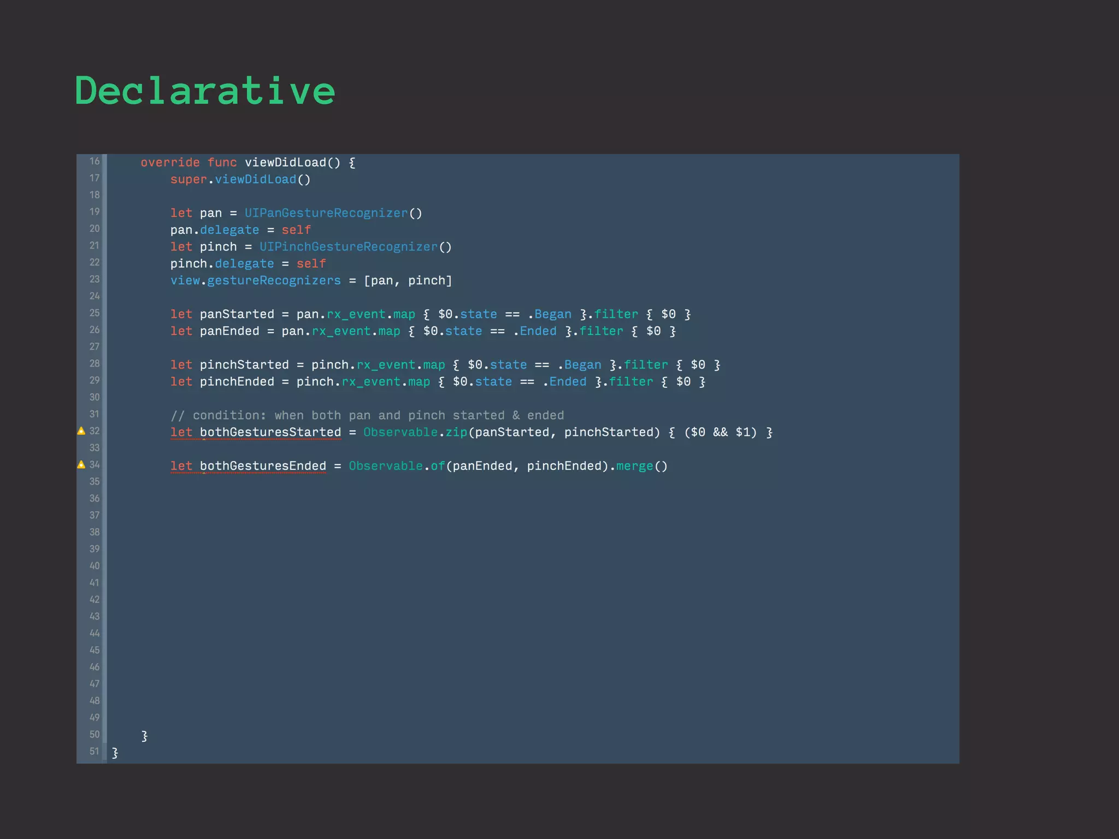Image resolution: width=1119 pixels, height=839 pixels.
Task: Click 'panStarted' variable on line 25
Action: (x=237, y=315)
